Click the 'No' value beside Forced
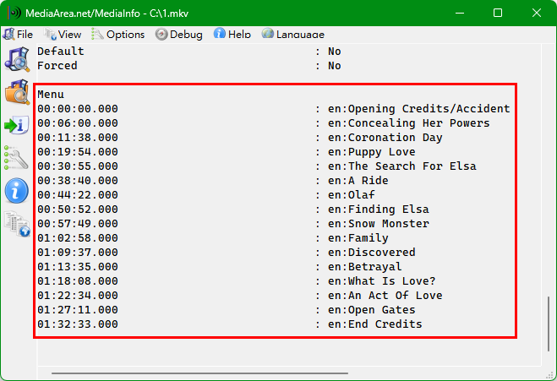The image size is (557, 381). [x=334, y=66]
